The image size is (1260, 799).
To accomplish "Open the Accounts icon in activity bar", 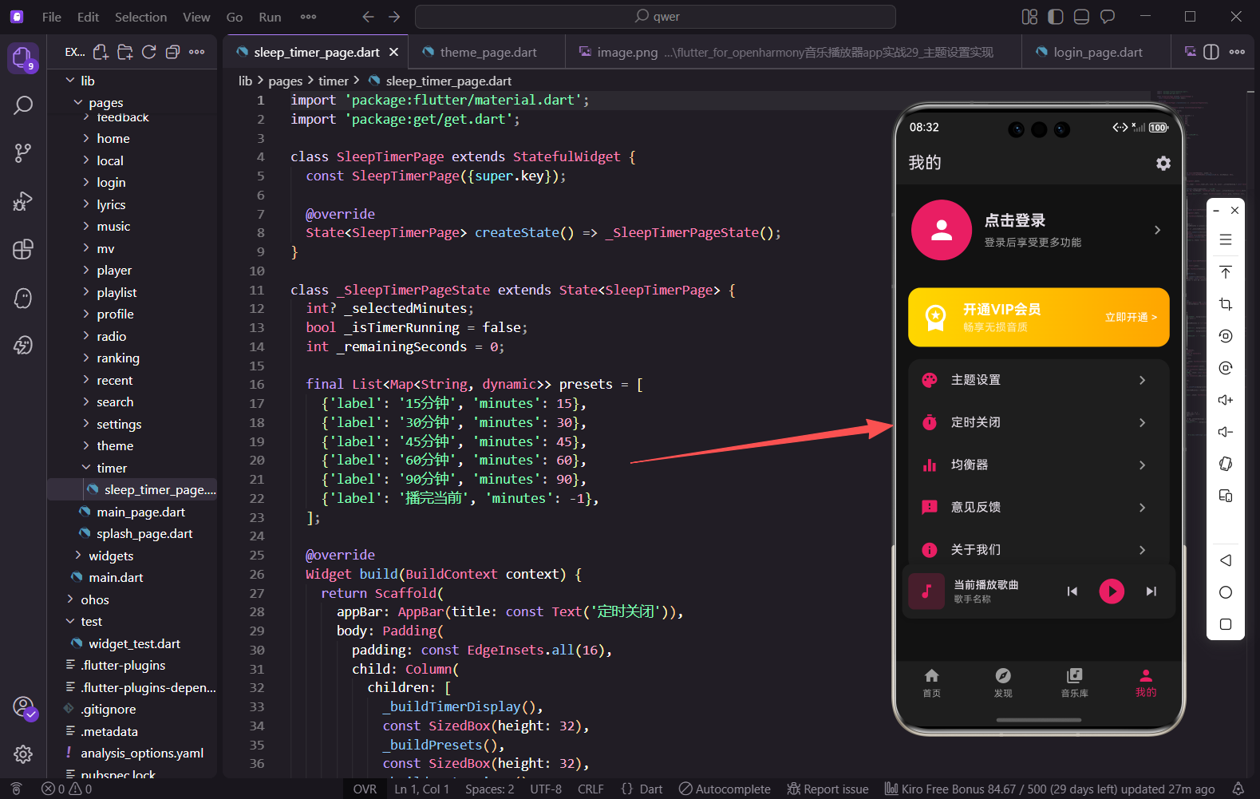I will tap(23, 707).
